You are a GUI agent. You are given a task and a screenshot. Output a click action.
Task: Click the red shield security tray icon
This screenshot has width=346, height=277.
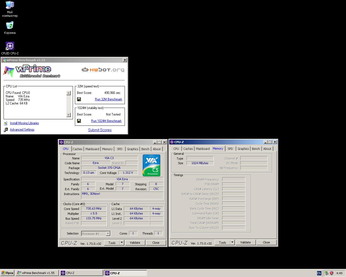tap(331, 273)
